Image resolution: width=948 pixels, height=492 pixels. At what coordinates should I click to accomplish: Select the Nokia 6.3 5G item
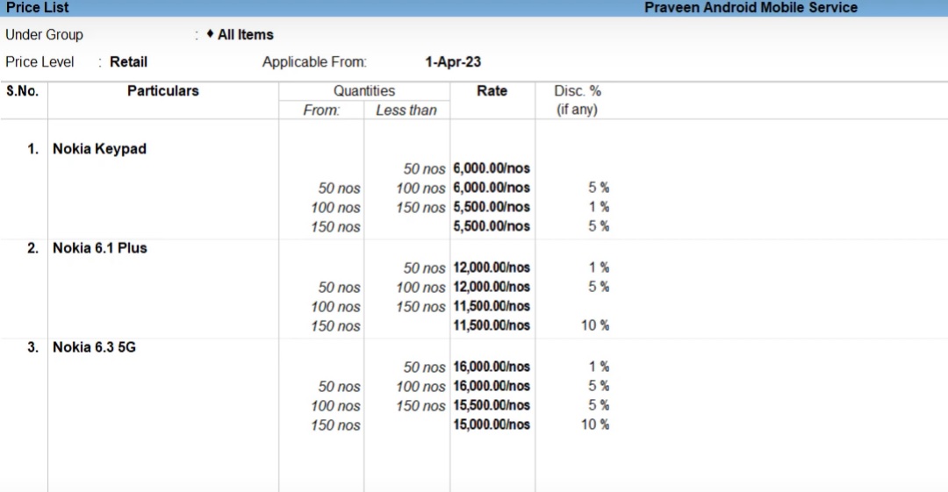tap(94, 347)
